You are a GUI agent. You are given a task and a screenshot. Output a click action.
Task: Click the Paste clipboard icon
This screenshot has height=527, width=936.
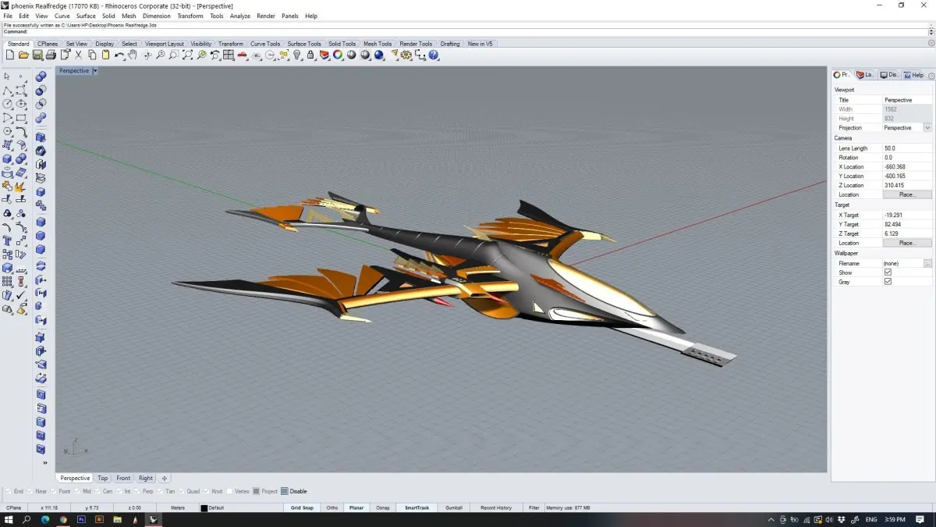tap(105, 55)
